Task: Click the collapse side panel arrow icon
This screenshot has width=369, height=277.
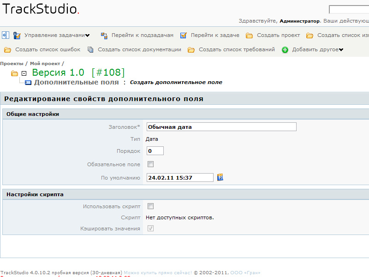Action: [x=5, y=35]
